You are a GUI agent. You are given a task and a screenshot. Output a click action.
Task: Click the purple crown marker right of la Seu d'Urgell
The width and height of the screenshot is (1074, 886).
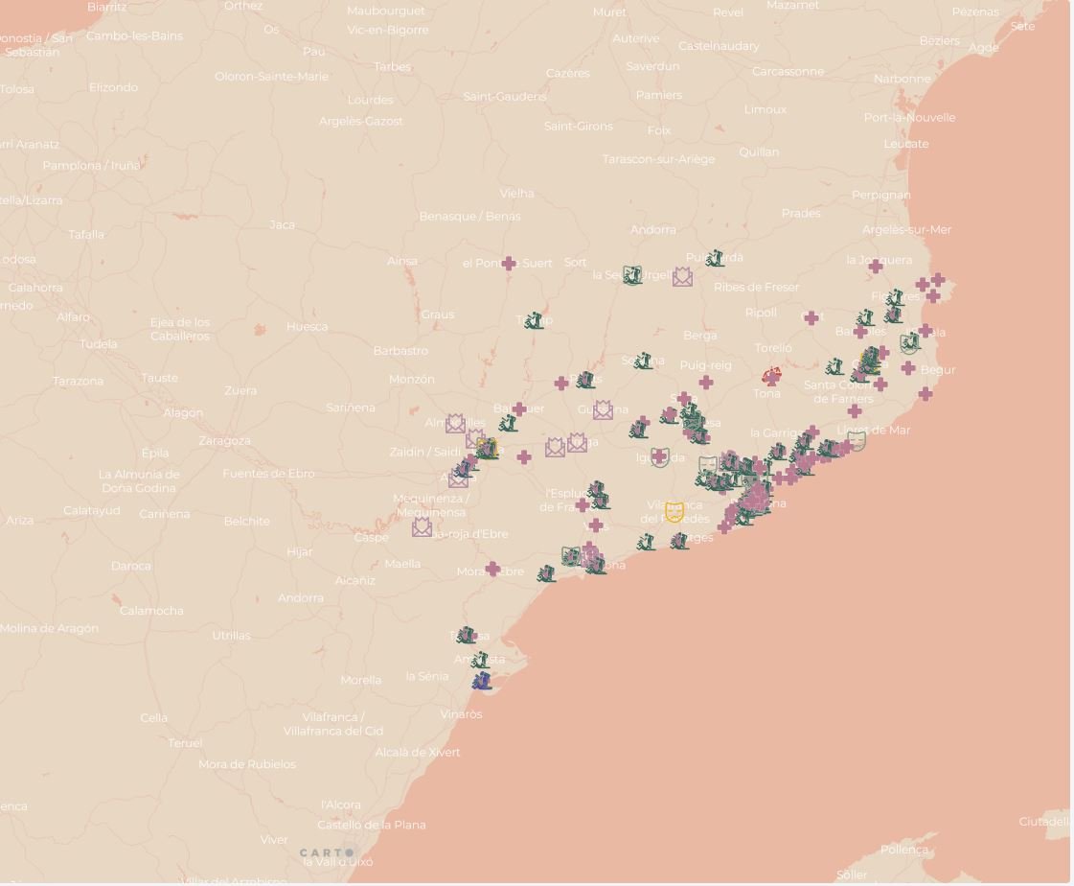682,276
